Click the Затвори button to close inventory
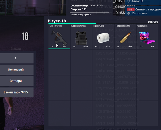This screenshot has height=130, width=161. (x=16, y=81)
